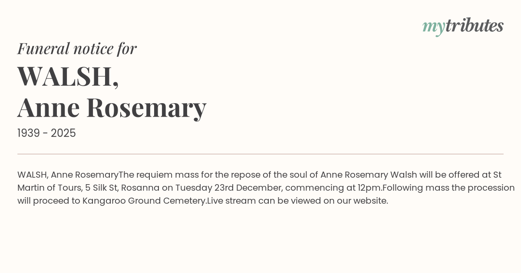Click "WALSH, Anne Rosemary" at paragraph start
The width and height of the screenshot is (521, 273).
[x=68, y=175]
